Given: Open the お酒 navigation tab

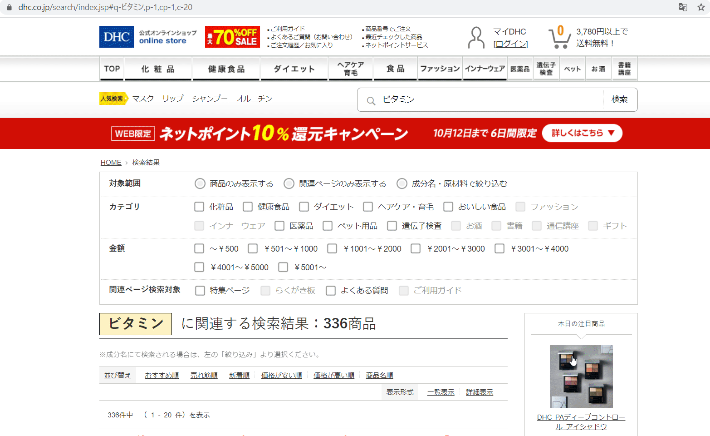Looking at the screenshot, I should [x=598, y=69].
